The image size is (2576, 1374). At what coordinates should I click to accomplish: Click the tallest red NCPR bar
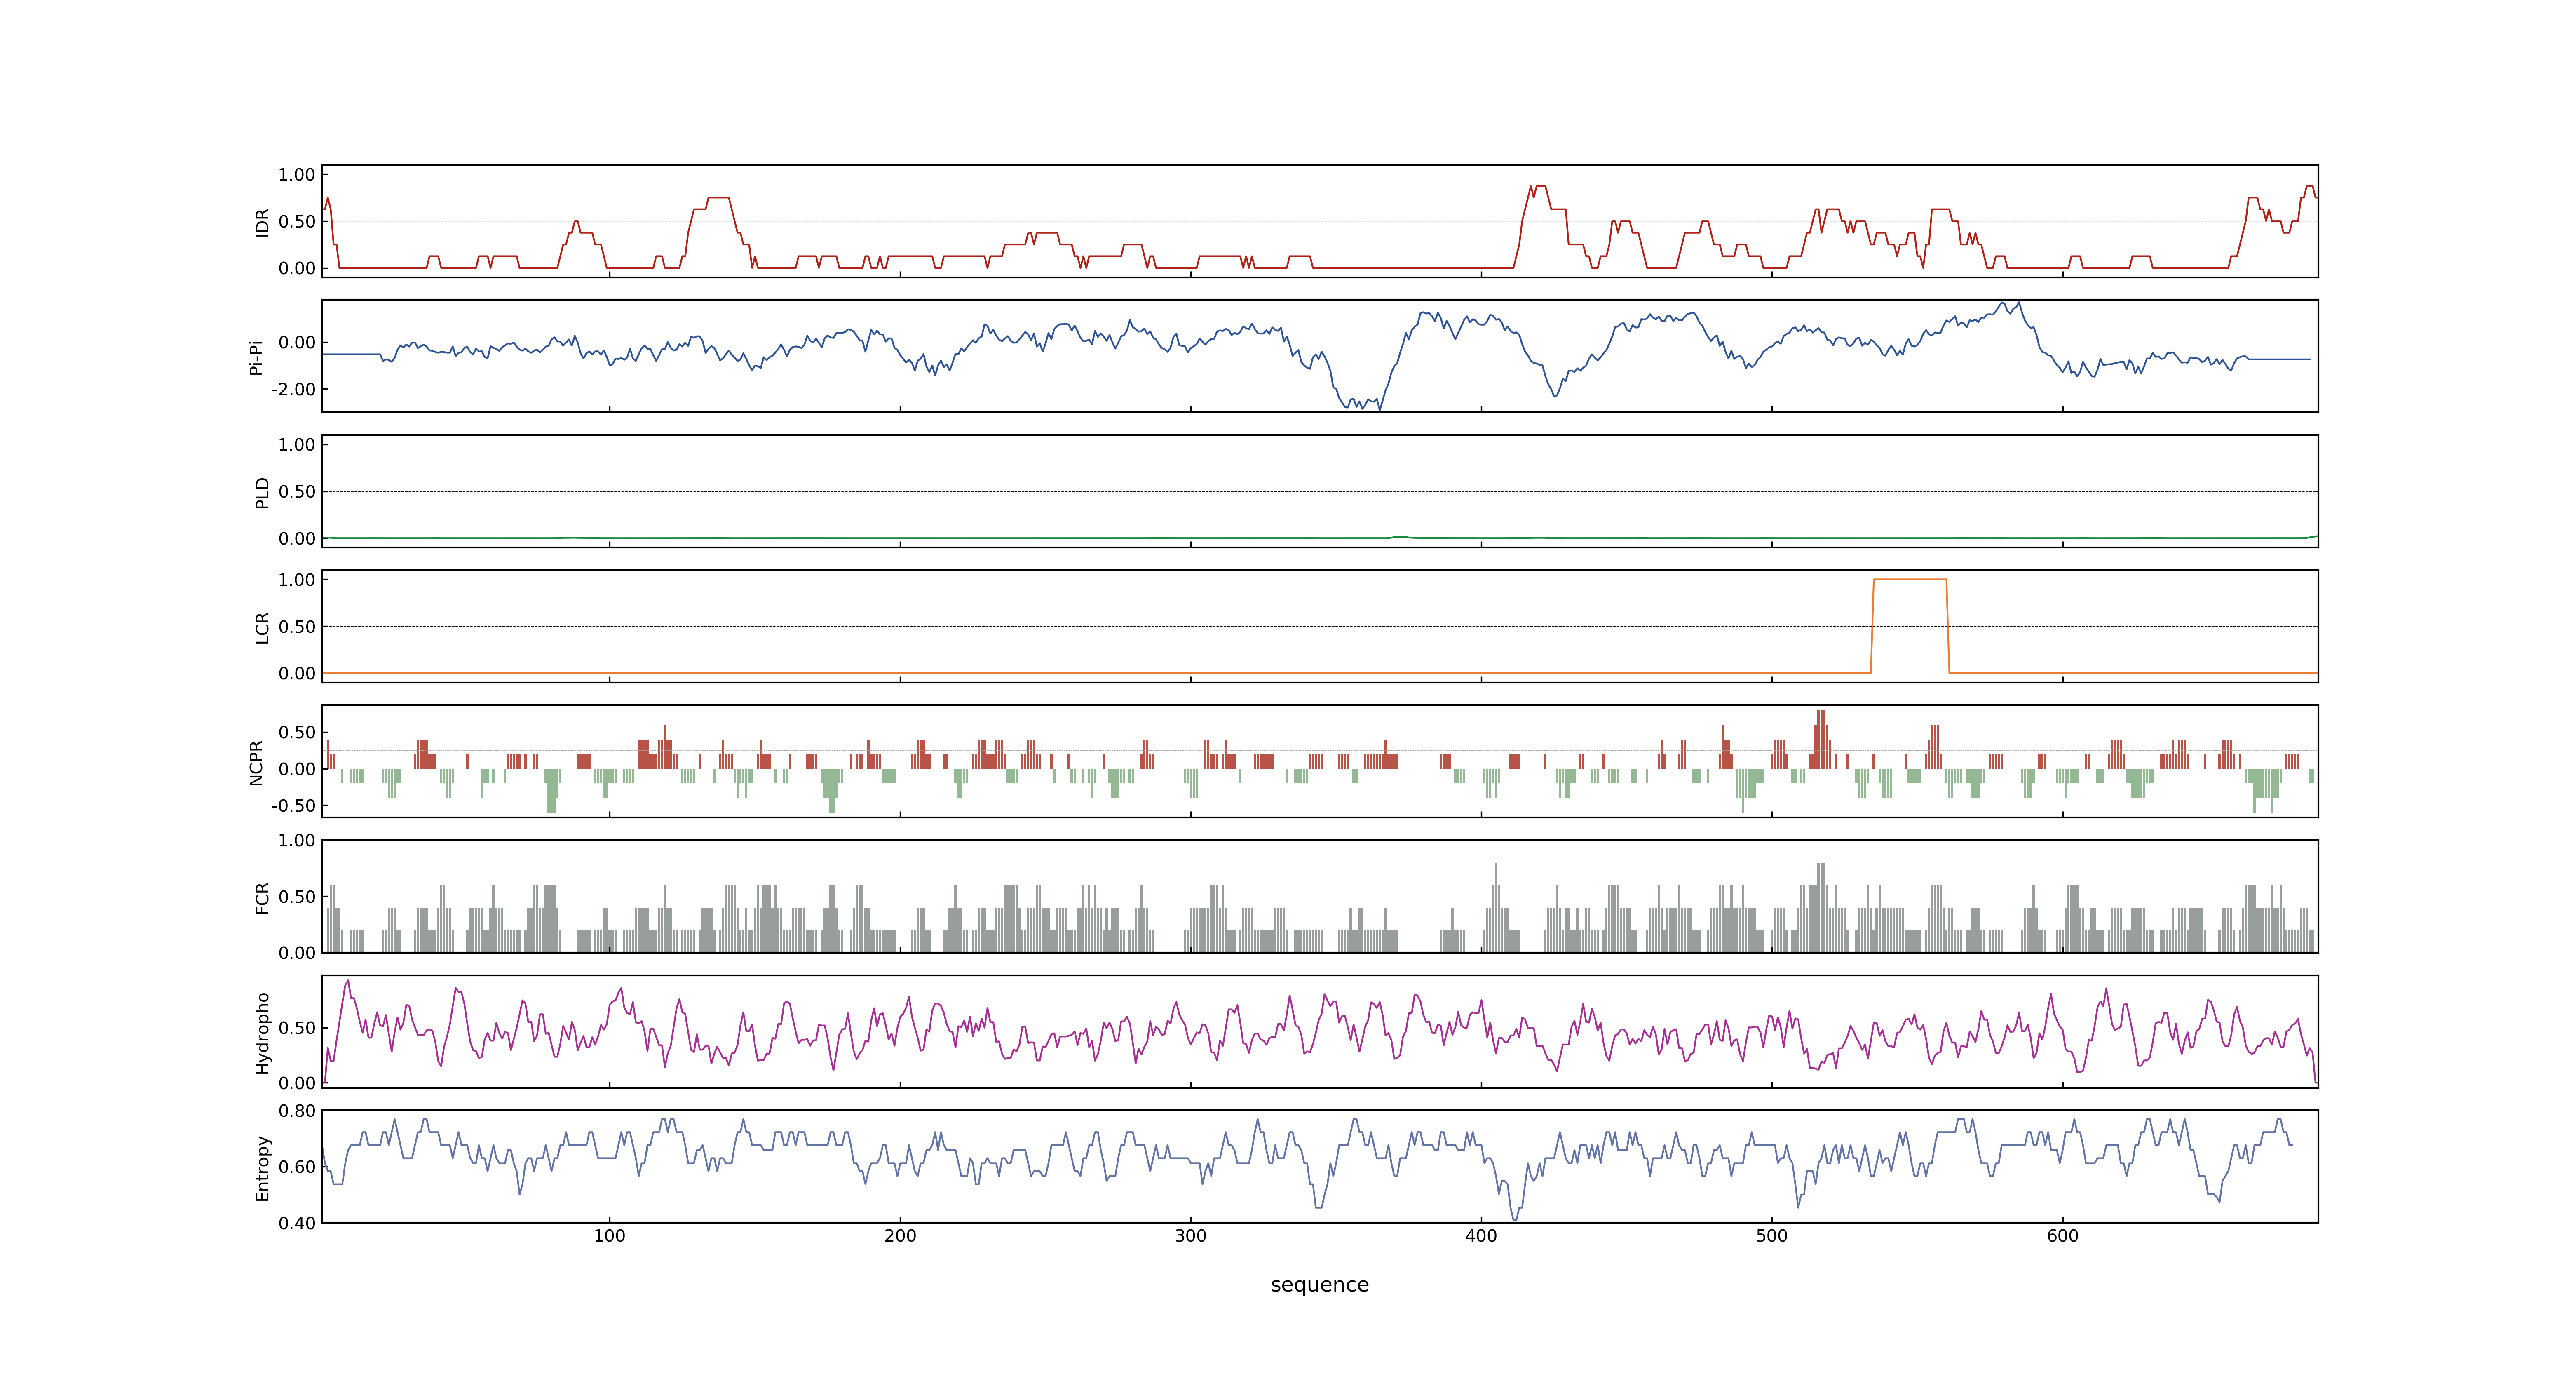(1821, 739)
